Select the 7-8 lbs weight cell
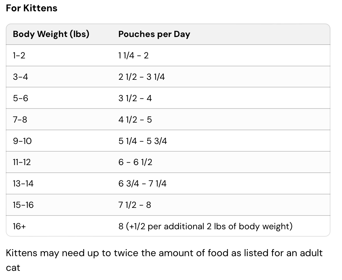This screenshot has width=342, height=280. pos(20,120)
